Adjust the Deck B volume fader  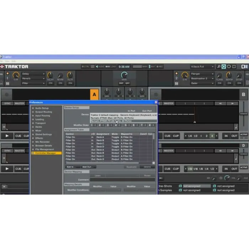click(244, 114)
